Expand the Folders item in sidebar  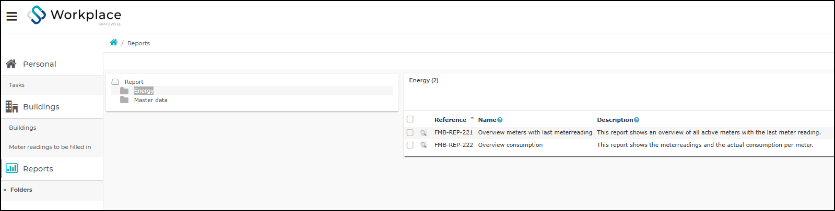[21, 190]
